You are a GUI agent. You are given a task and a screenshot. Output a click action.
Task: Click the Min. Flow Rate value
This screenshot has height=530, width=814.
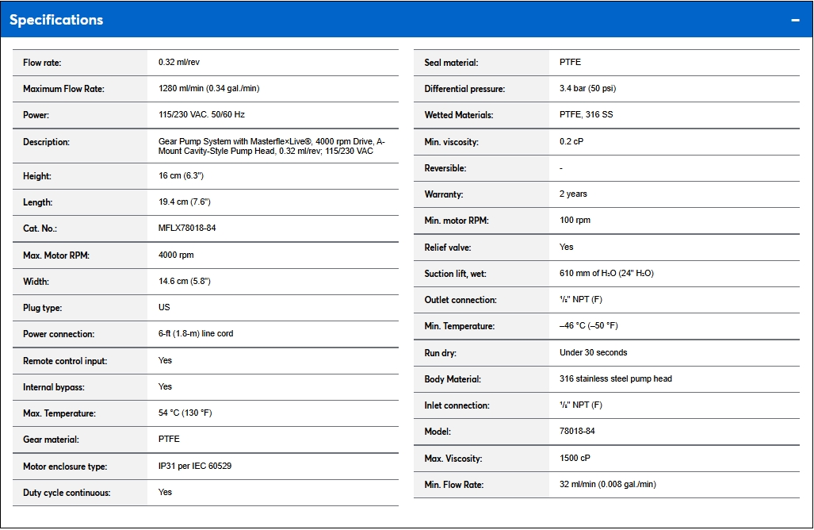tap(607, 485)
